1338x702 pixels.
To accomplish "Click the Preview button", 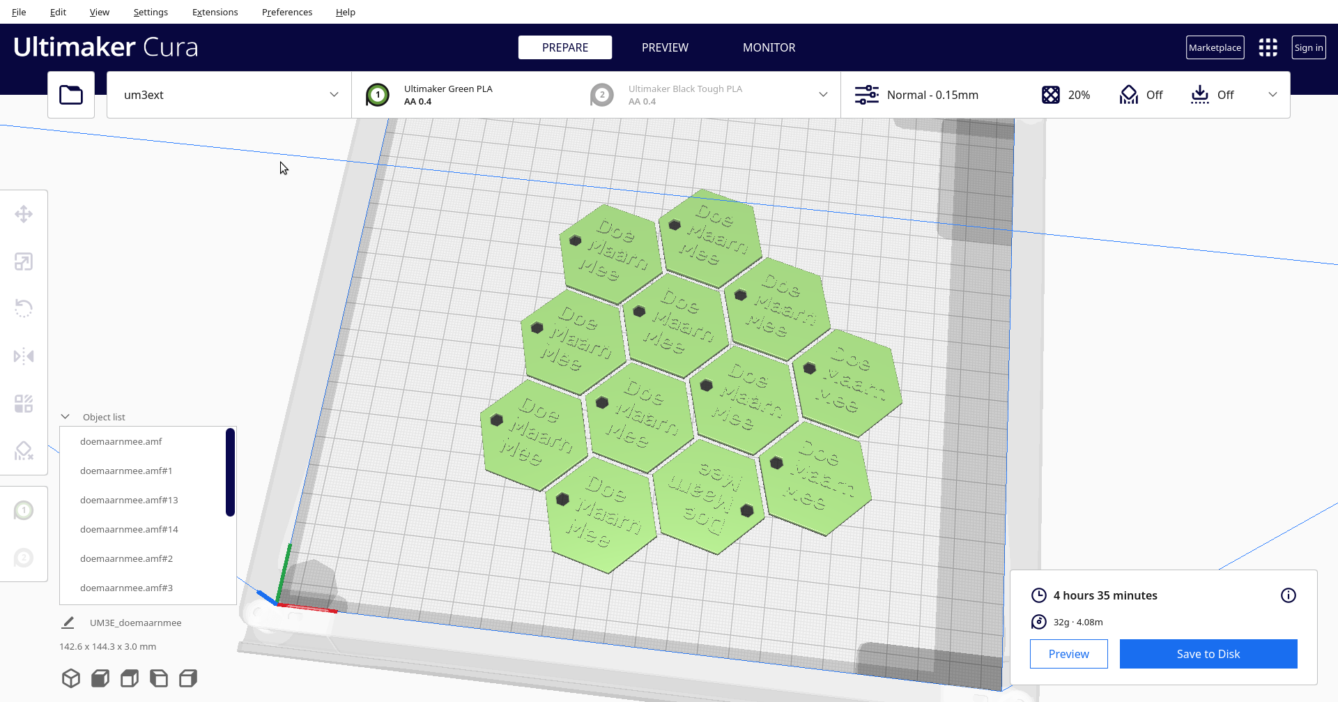I will (1069, 654).
